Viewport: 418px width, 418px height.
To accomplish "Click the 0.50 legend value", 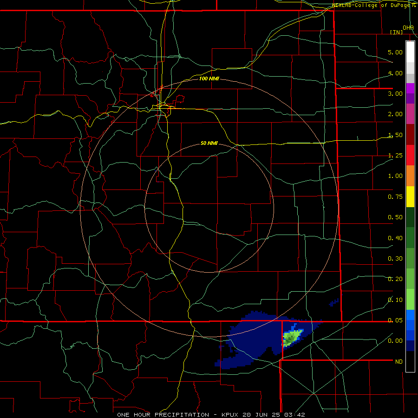I will (395, 217).
